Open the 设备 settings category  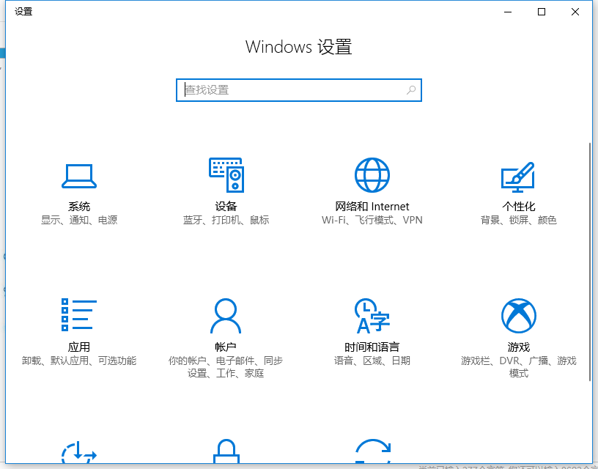pyautogui.click(x=226, y=191)
